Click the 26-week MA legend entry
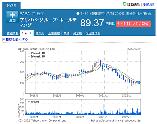The height and width of the screenshot is (124, 157). 37,56
